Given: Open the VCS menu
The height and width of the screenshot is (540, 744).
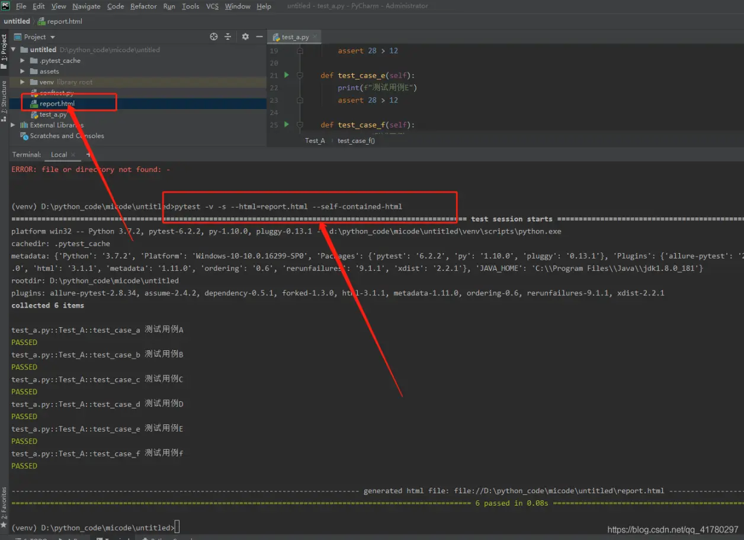Looking at the screenshot, I should [x=212, y=6].
